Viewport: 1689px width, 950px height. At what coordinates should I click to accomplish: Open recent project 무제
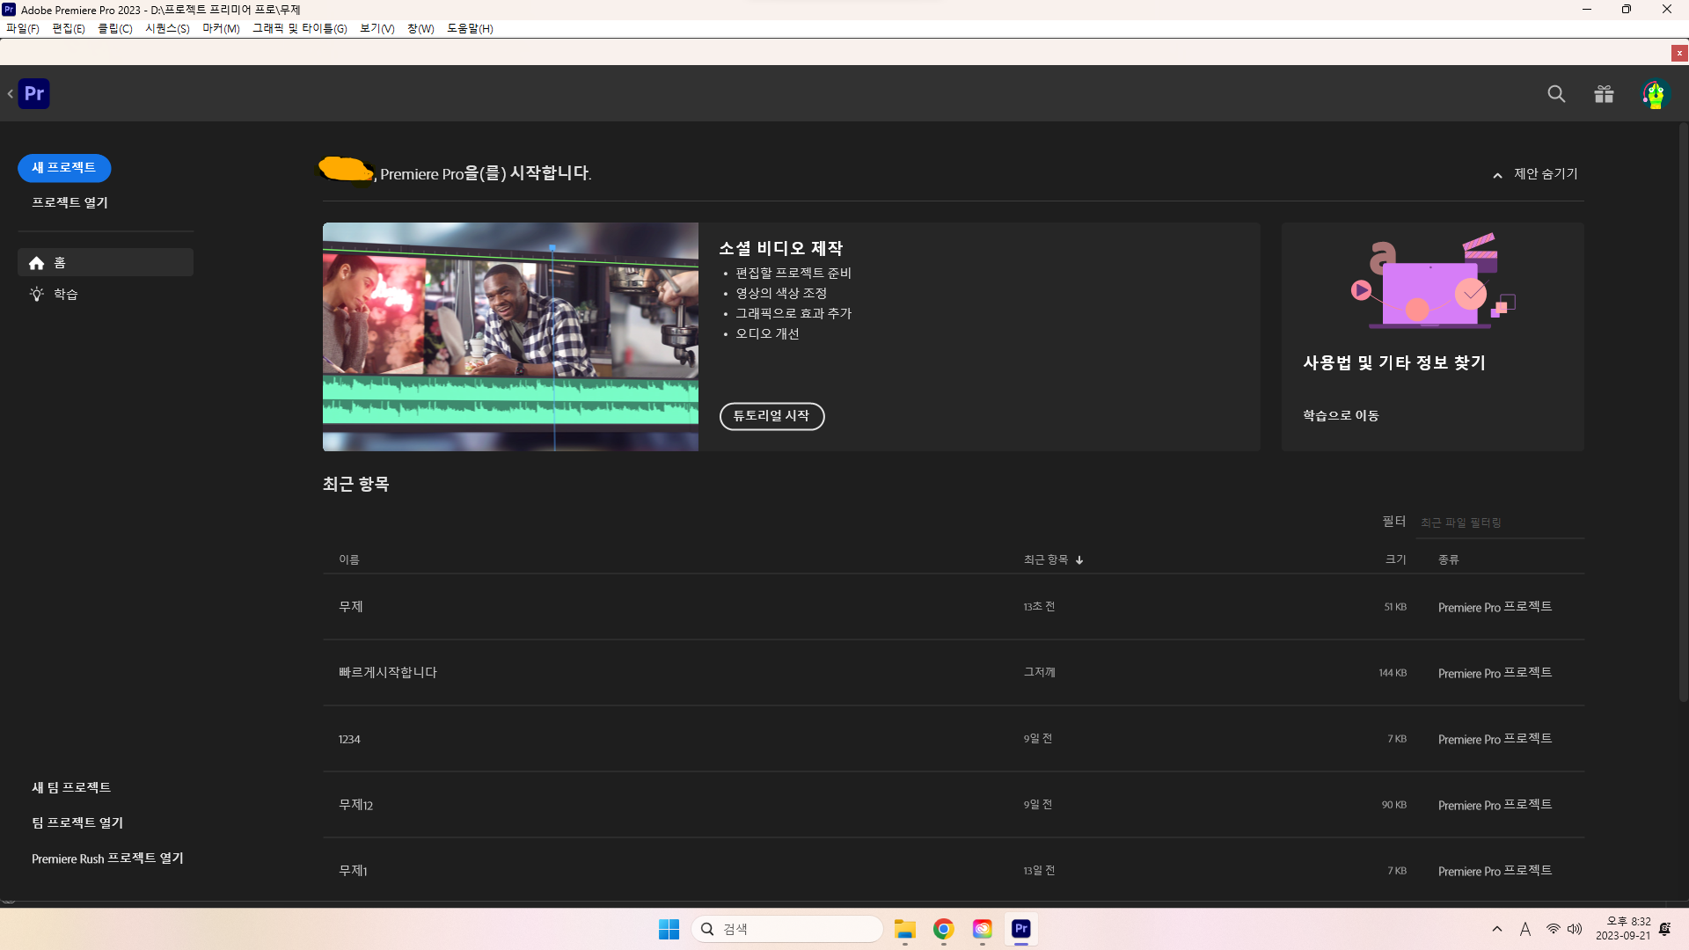point(954,607)
